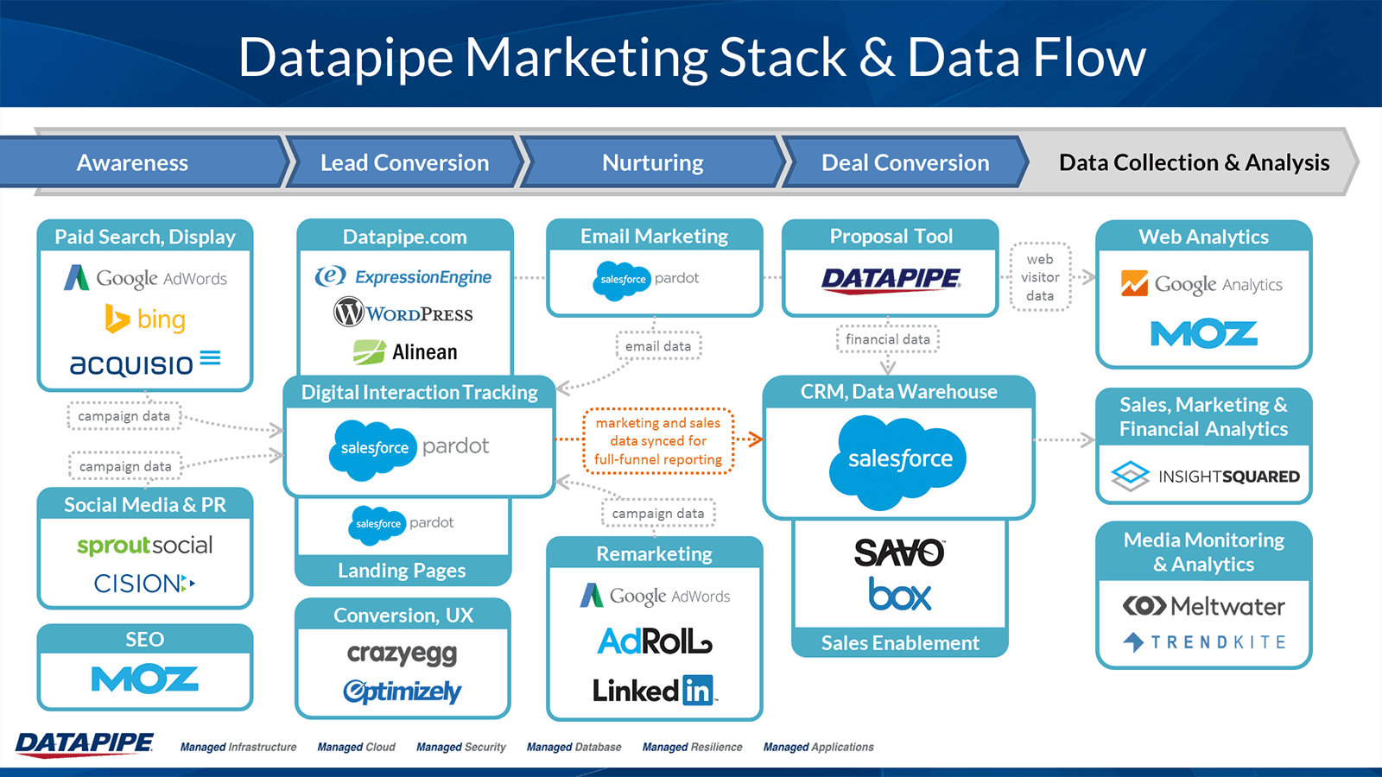Select the MOZ logo under Web Analytics
The height and width of the screenshot is (777, 1382).
click(1204, 334)
